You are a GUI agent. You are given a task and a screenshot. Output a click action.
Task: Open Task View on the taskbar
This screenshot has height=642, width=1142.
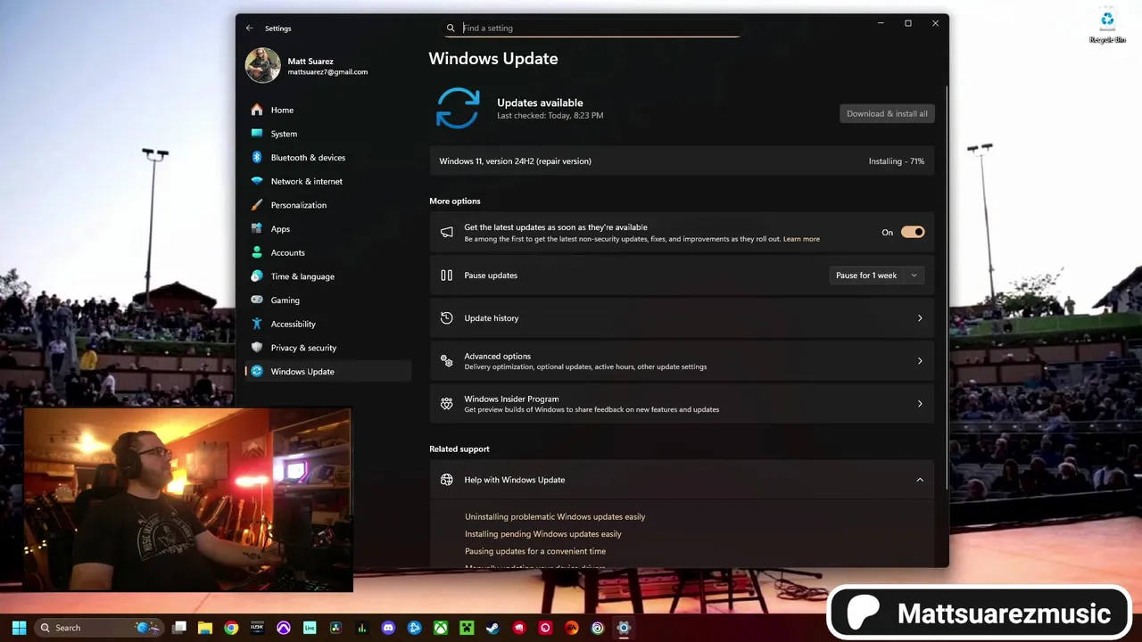click(179, 628)
